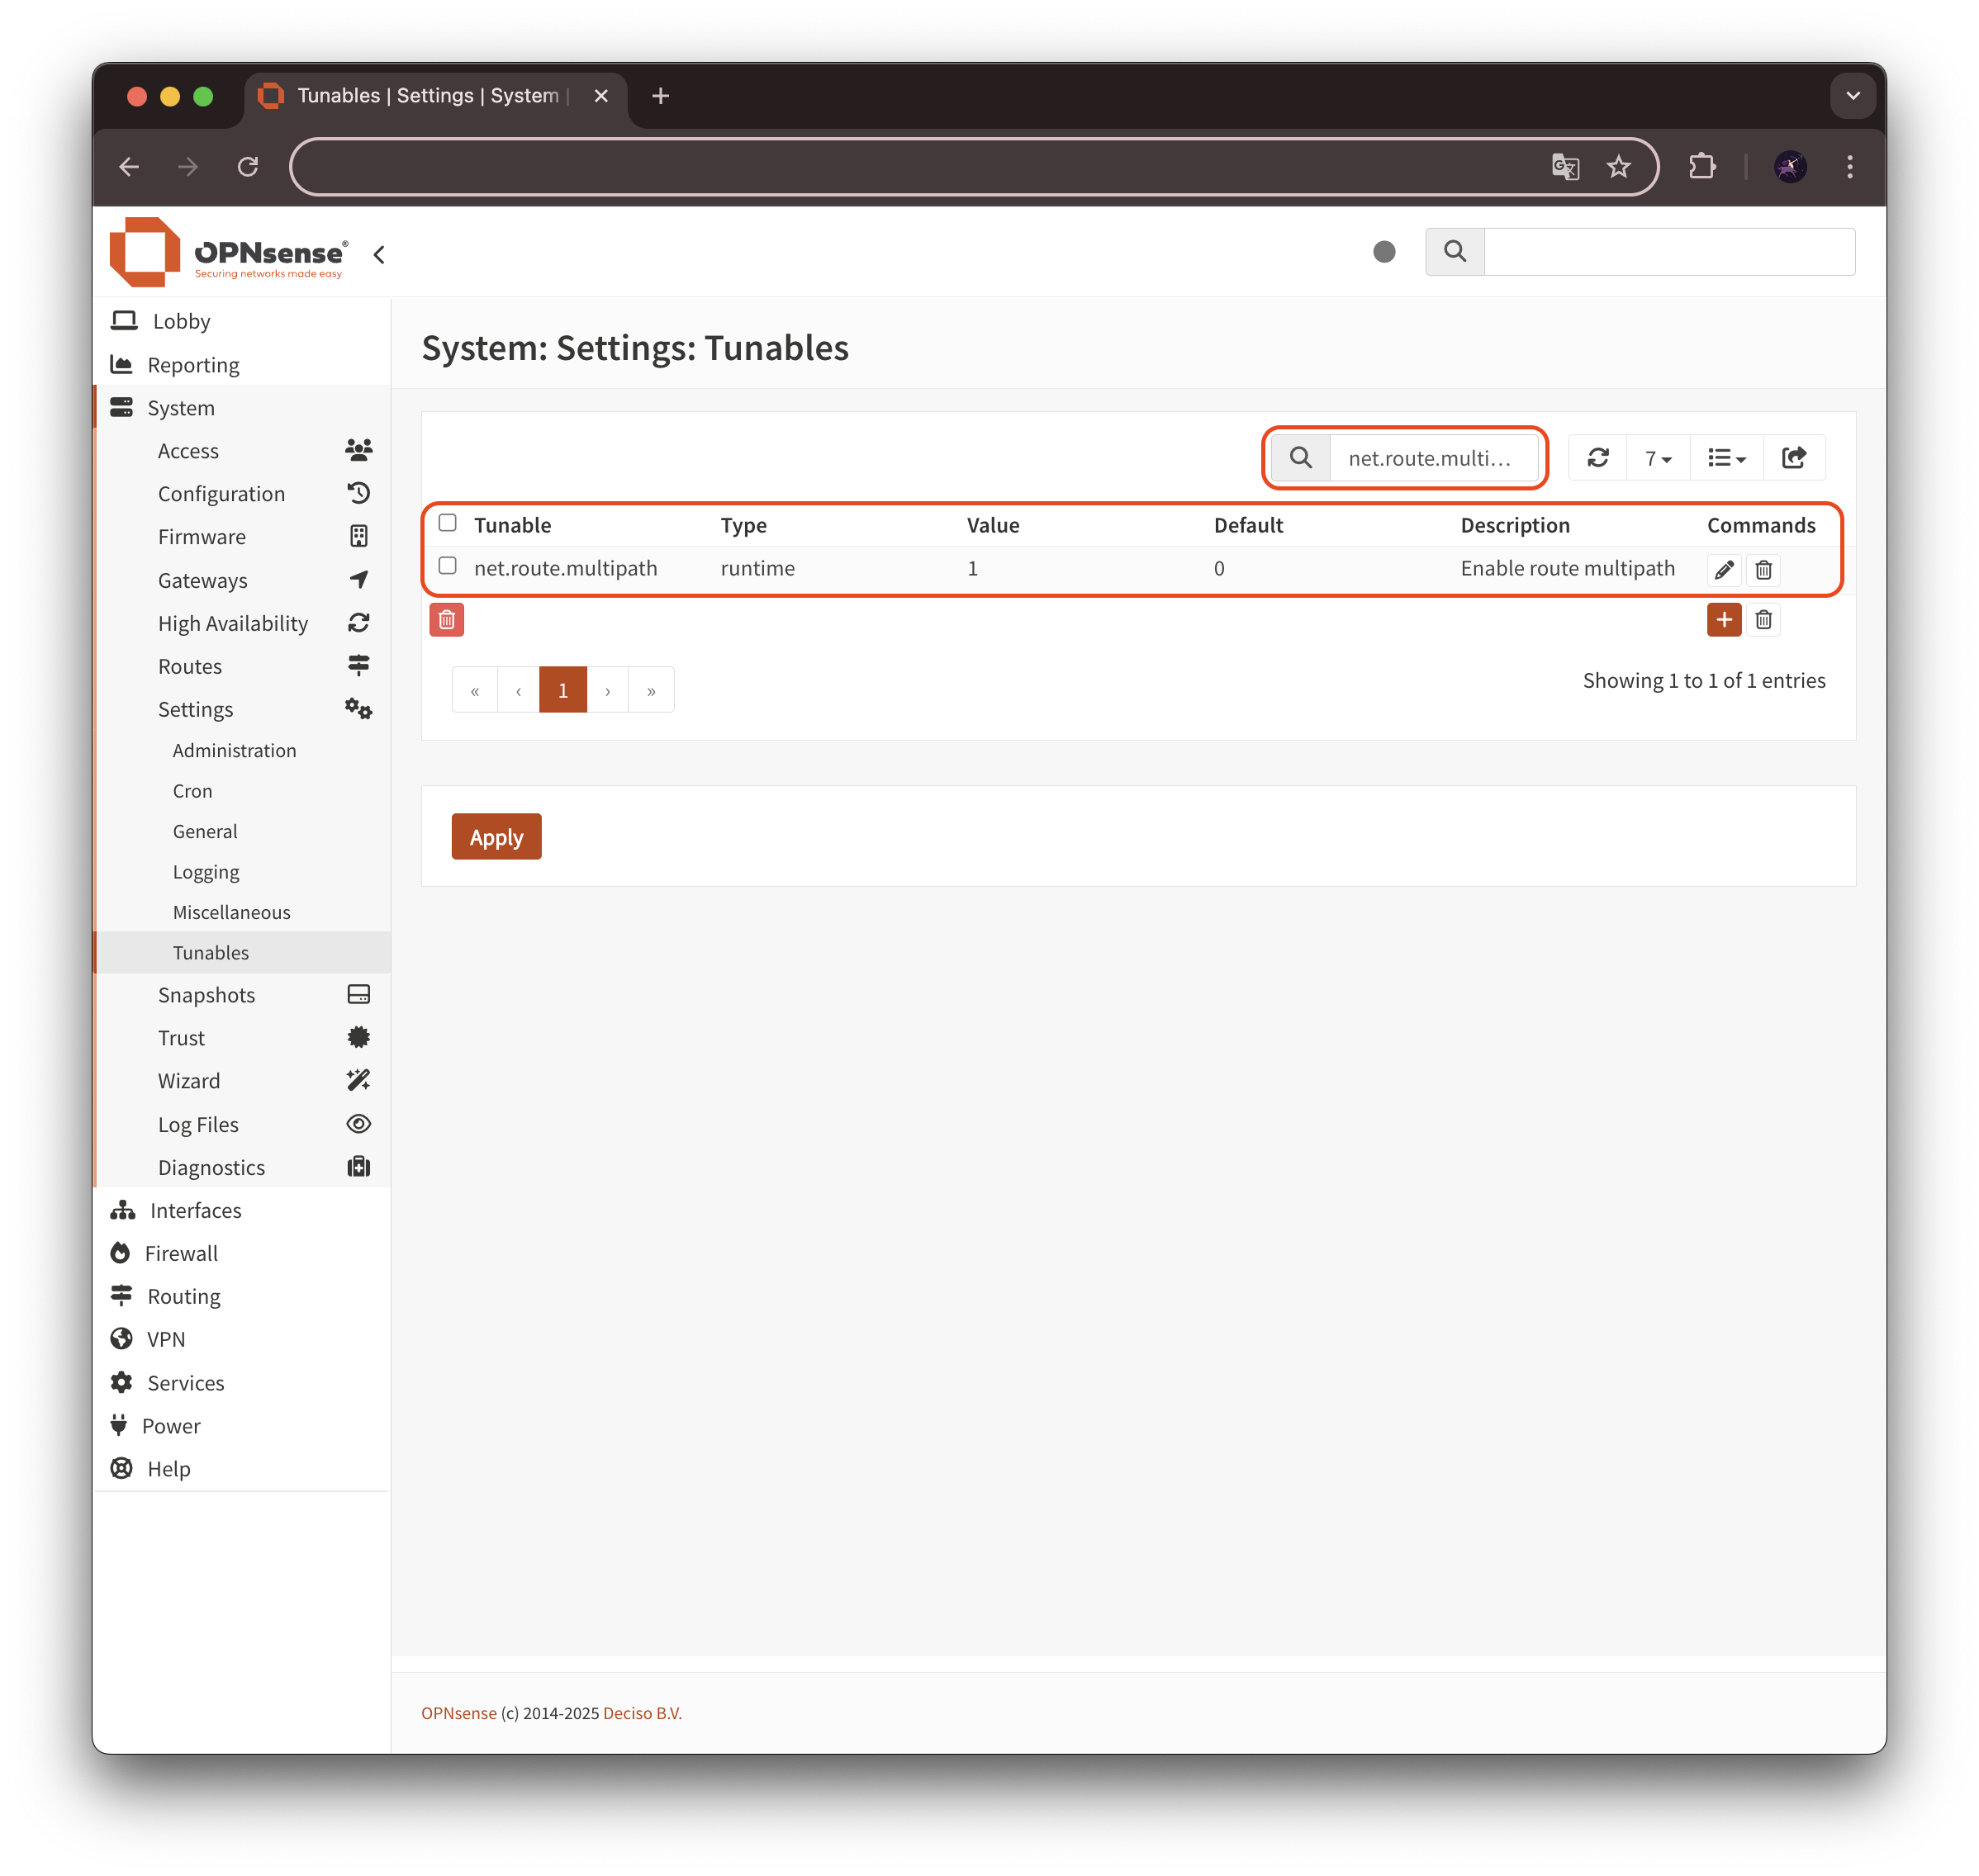Expand the Firewall menu in the sidebar
This screenshot has width=1979, height=1876.
[x=181, y=1253]
